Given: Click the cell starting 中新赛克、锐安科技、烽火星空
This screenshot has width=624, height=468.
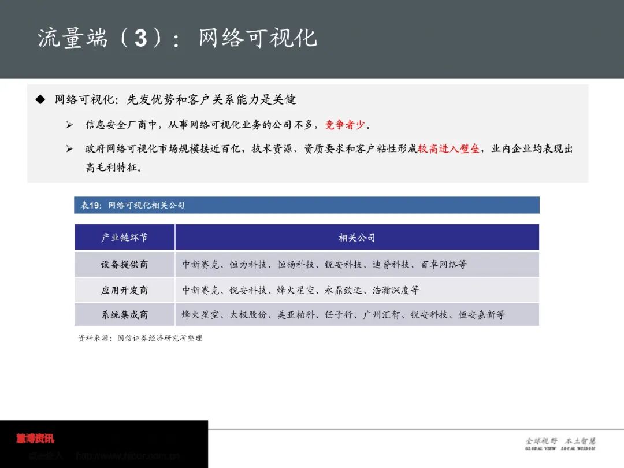Looking at the screenshot, I should tap(357, 290).
